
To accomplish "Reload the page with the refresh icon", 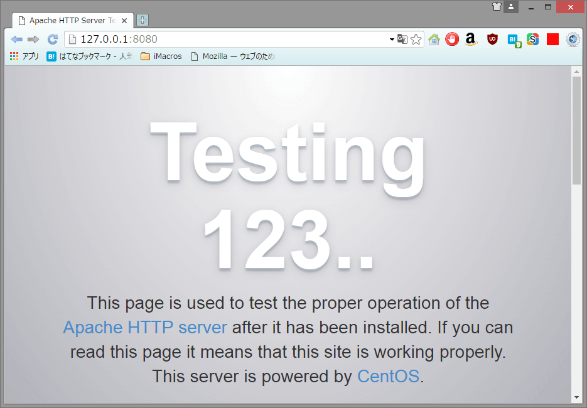I will coord(53,40).
